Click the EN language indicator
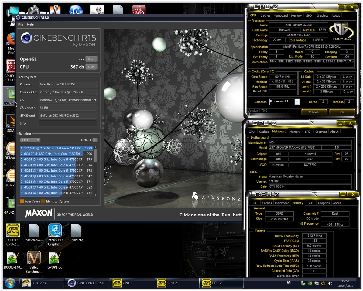This screenshot has width=363, height=291. (x=289, y=283)
